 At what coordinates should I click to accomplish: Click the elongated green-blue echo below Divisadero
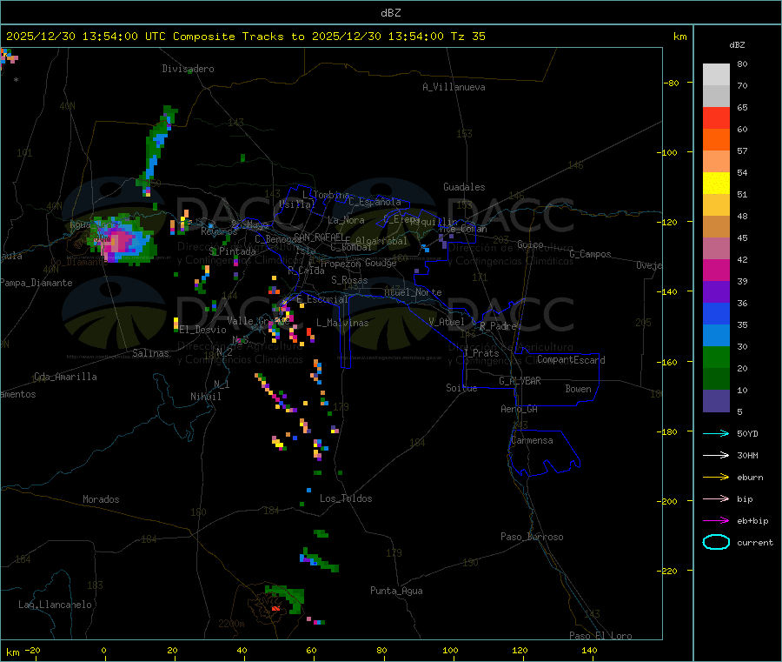tap(156, 150)
